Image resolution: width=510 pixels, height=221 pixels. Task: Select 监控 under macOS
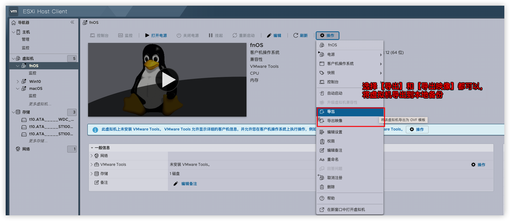[x=33, y=96]
